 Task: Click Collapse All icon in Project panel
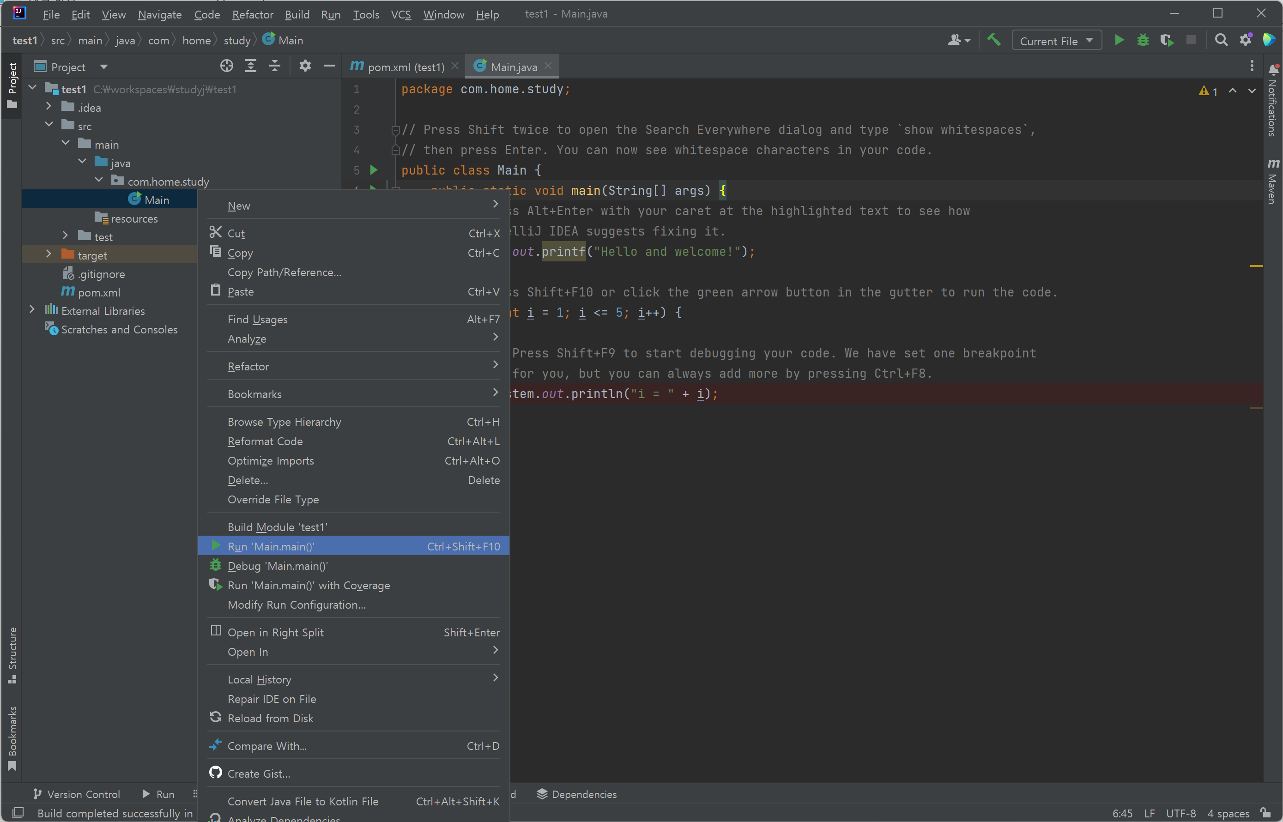(275, 66)
